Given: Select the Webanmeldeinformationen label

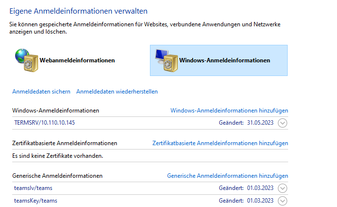Looking at the screenshot, I should coord(77,60).
